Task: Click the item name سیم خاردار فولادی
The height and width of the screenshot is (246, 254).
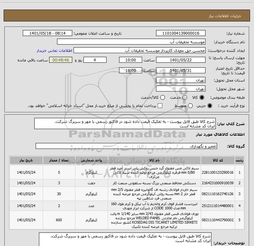Action: click(x=154, y=194)
